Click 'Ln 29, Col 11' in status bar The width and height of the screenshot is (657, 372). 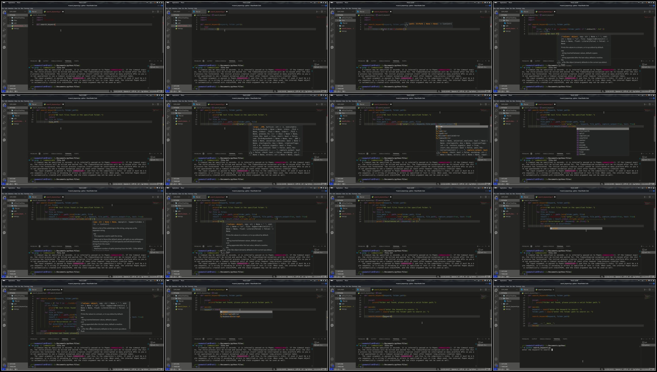tap(609, 369)
